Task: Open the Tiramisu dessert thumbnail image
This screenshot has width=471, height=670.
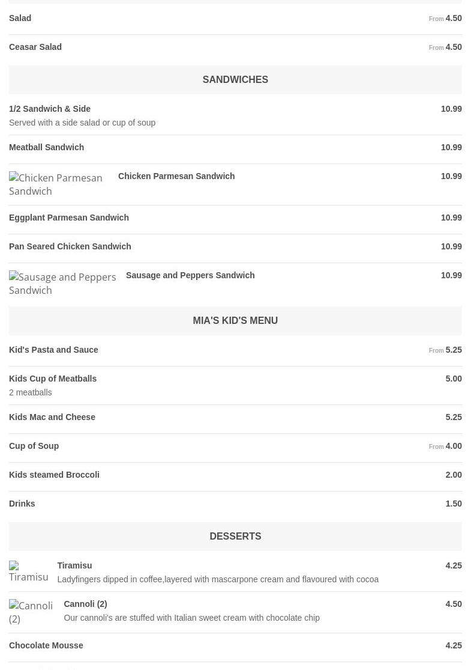Action: click(x=29, y=572)
